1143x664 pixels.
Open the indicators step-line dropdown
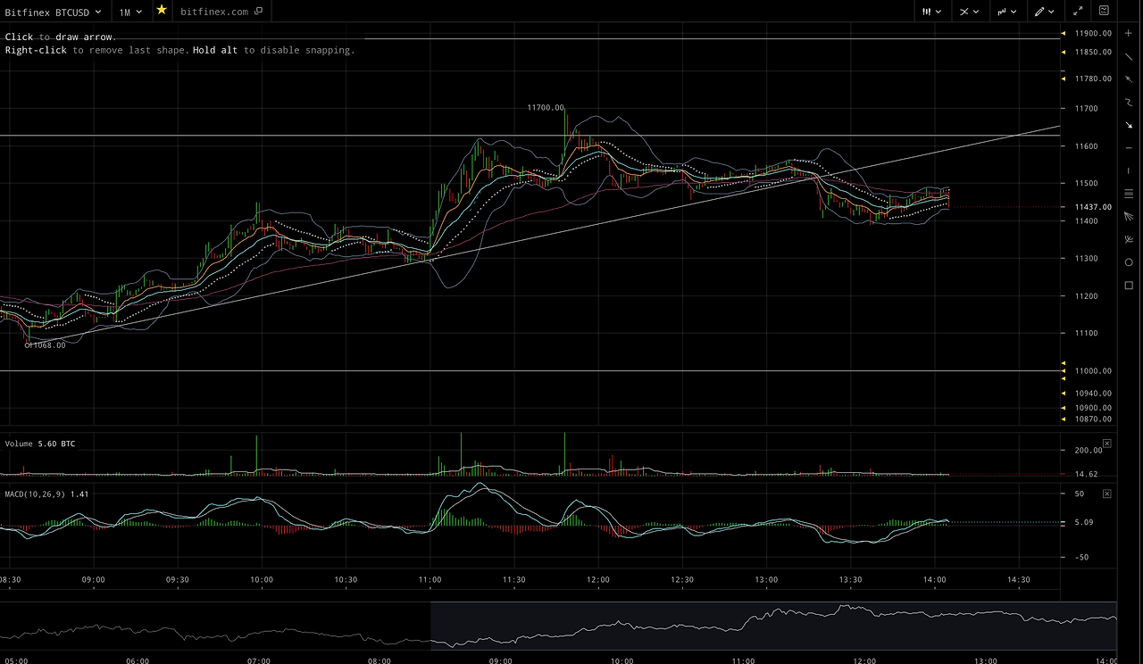point(1007,12)
